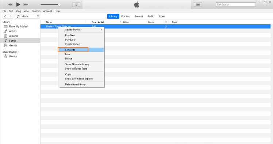273x144 pixels.
Task: Select Genres in the sidebar
Action: pyautogui.click(x=20, y=45)
